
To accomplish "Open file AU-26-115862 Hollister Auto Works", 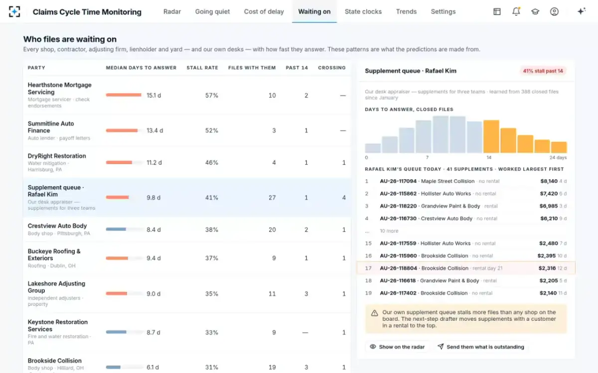I will pyautogui.click(x=466, y=193).
